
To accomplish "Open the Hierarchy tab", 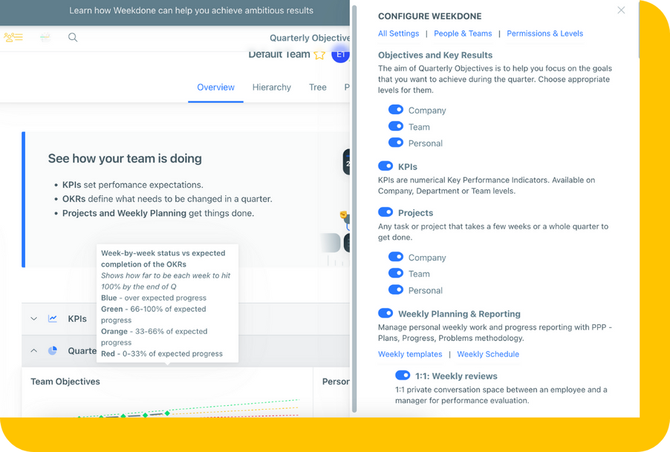I will pyautogui.click(x=272, y=87).
